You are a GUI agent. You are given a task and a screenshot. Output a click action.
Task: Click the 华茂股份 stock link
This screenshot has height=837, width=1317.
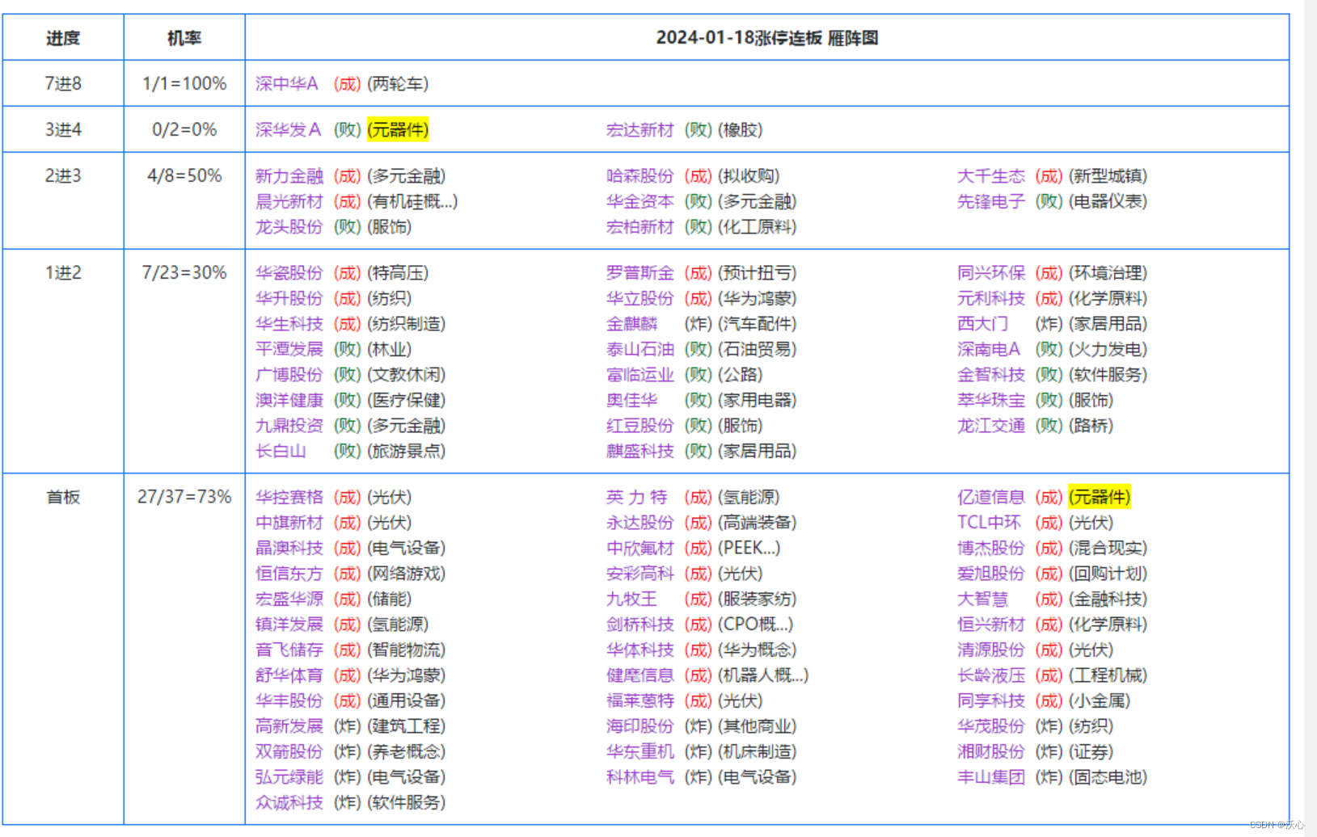[x=990, y=726]
